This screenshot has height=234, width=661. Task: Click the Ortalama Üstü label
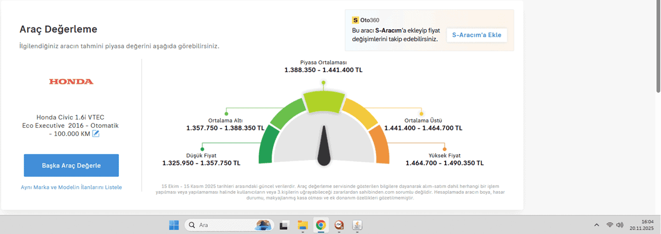(423, 120)
